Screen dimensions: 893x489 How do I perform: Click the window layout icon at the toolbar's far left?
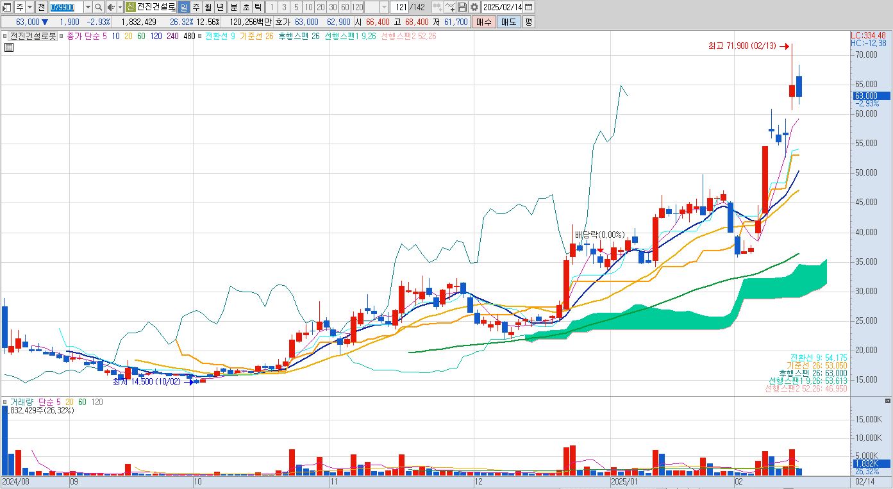pos(7,7)
